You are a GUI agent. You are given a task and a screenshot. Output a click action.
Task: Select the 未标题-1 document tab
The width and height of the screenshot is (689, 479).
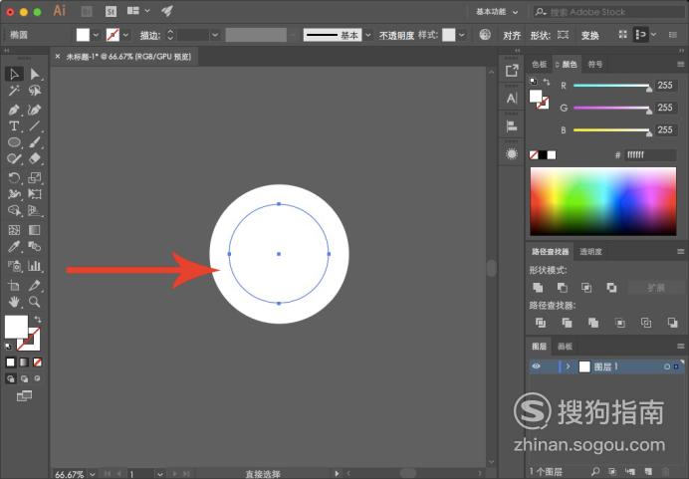(x=128, y=57)
